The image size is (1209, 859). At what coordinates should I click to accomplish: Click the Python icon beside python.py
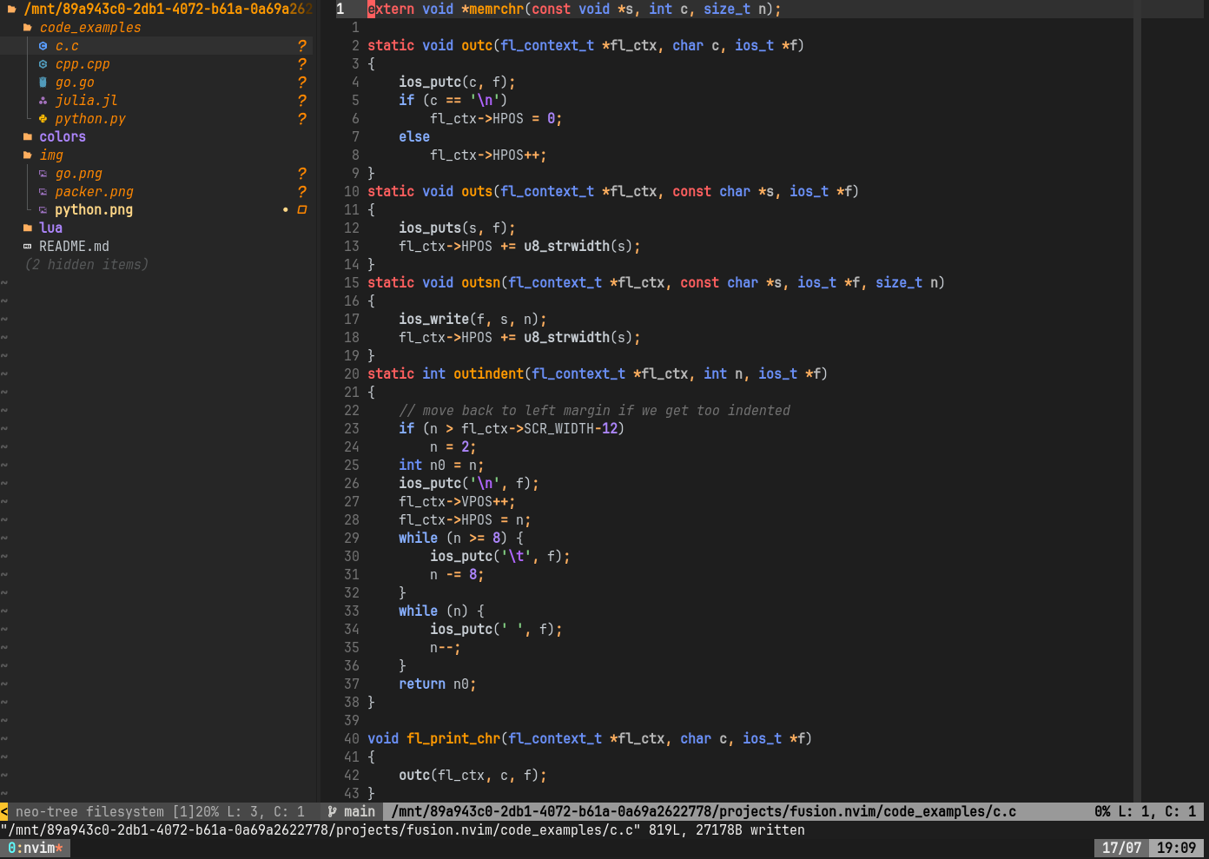(43, 119)
